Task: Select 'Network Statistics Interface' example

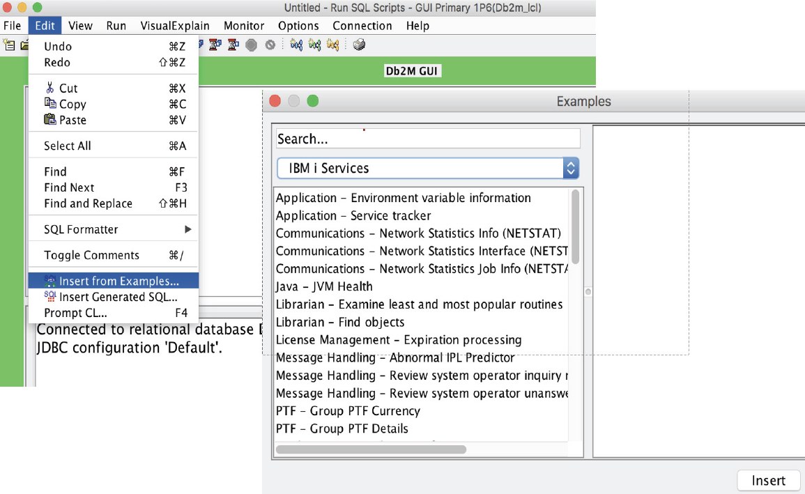Action: [421, 251]
